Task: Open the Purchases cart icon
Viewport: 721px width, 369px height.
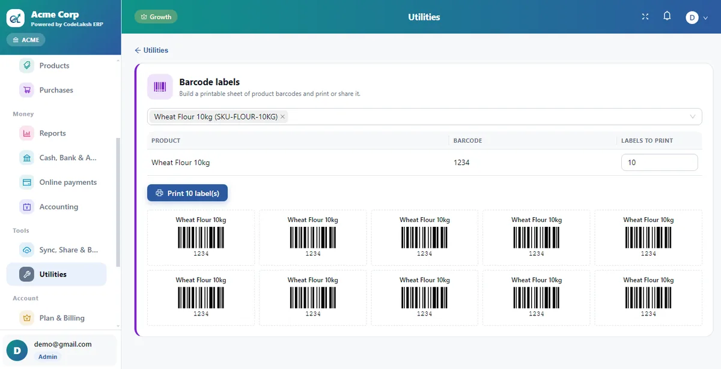Action: coord(26,90)
